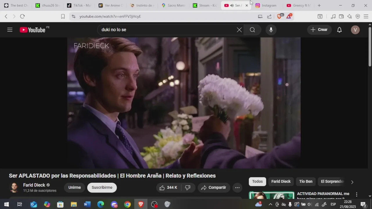Switch to the Stream - Kick tab
Viewport: 372px width, 209px height.
[205, 6]
